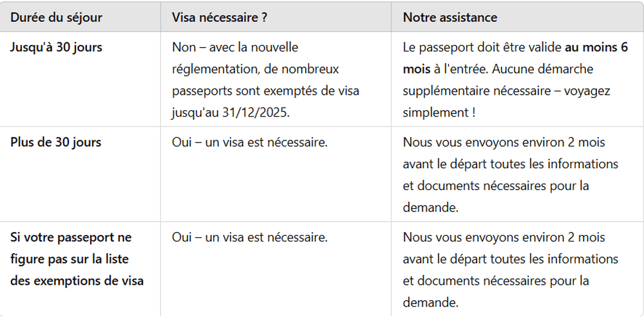Screen dimensions: 644x317
Task: Click the "Plus de 30 jours" row label
Action: (56, 142)
